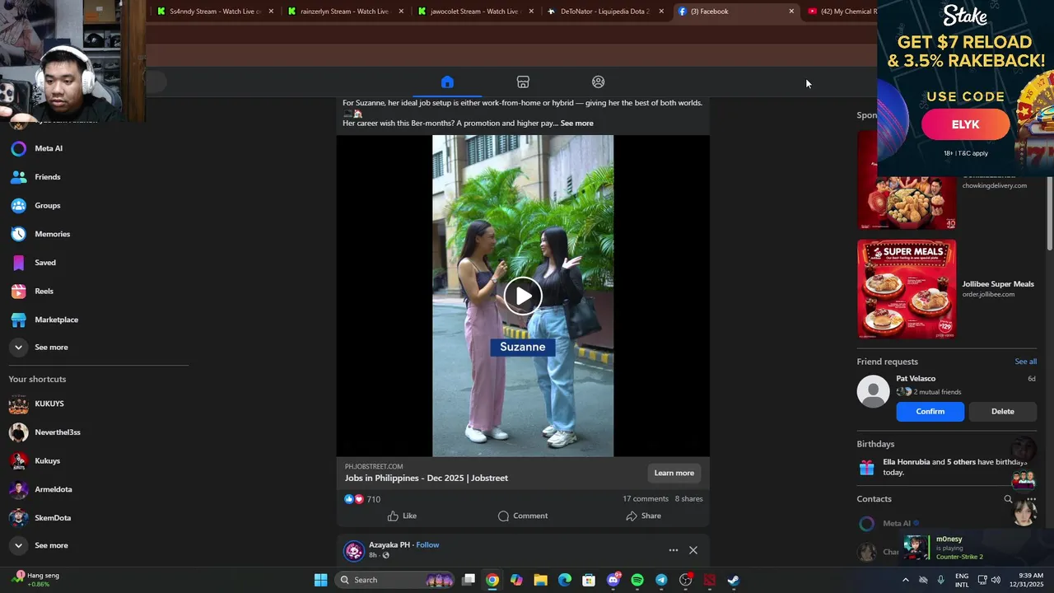The image size is (1054, 593).
Task: Switch to jawocolet Stream browser tab
Action: coord(476,12)
